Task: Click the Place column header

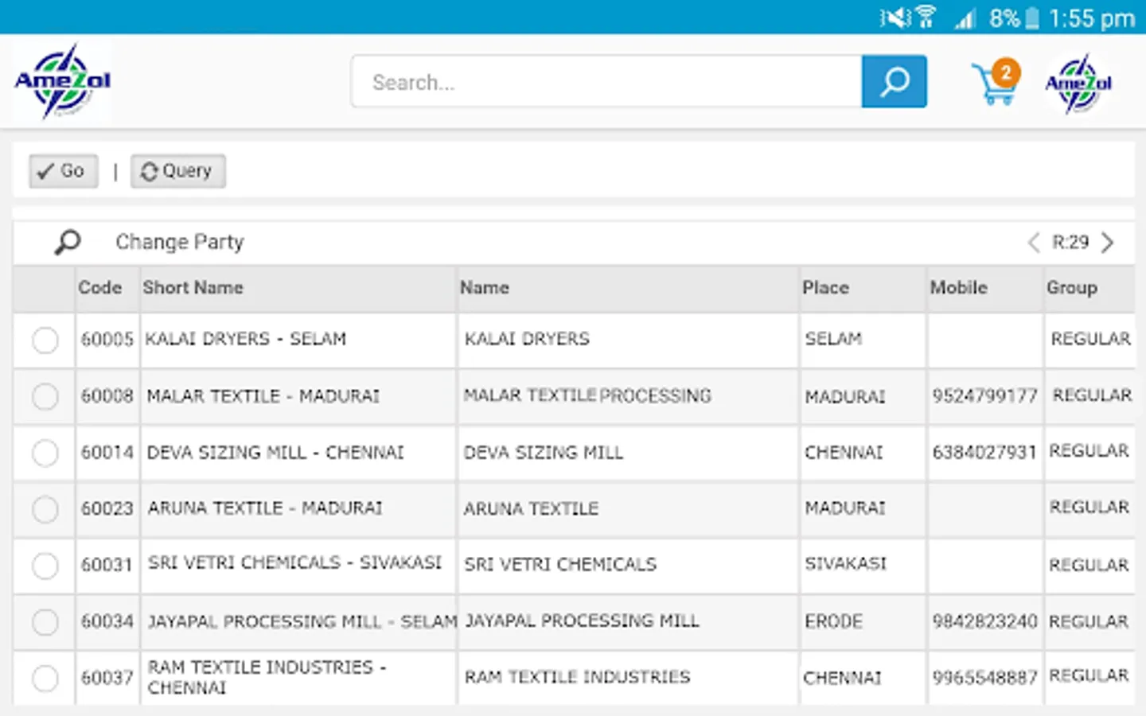Action: (825, 288)
